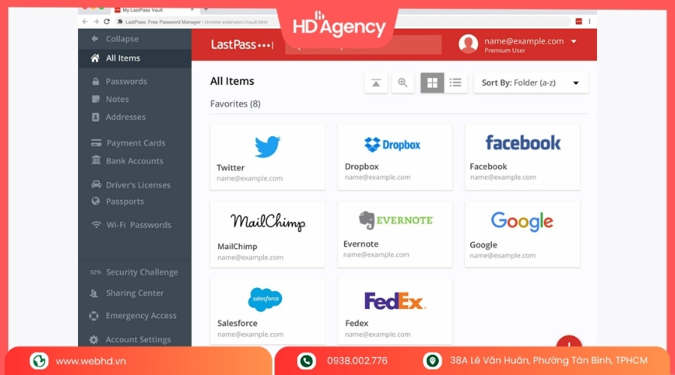Switch to list view

[x=455, y=82]
